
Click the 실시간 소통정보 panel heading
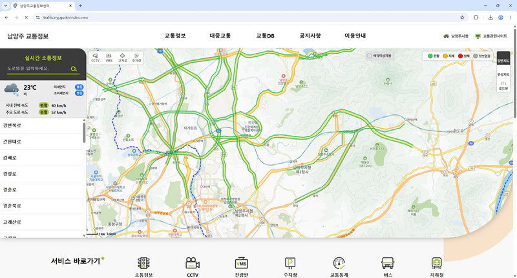click(43, 58)
